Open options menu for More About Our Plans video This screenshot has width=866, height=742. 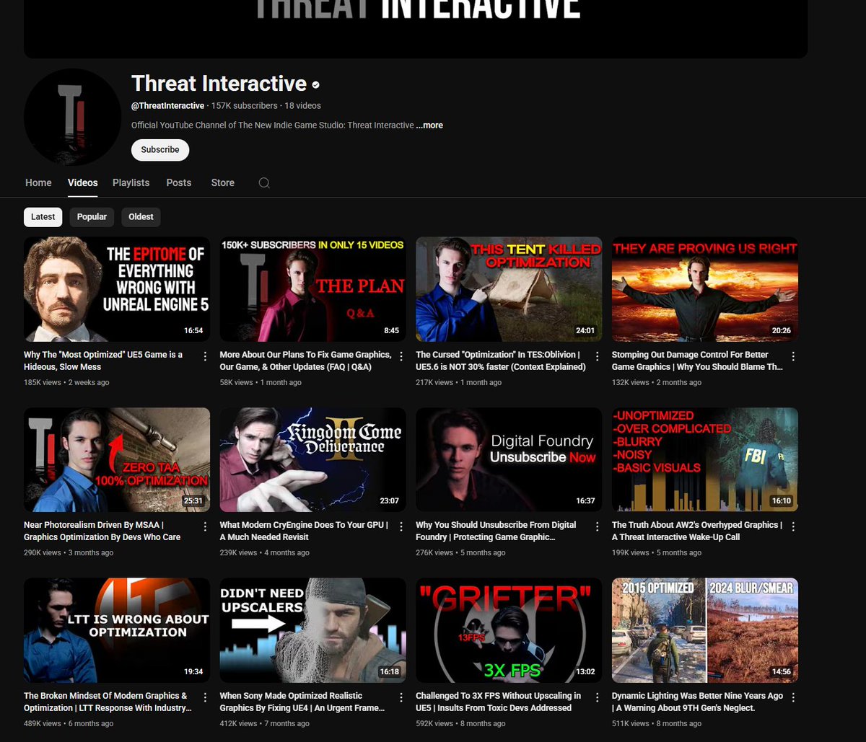[x=401, y=356]
